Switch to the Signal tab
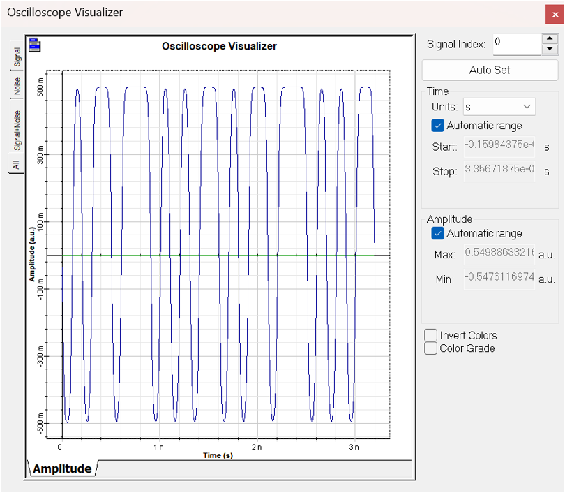565x495 pixels. click(x=17, y=57)
